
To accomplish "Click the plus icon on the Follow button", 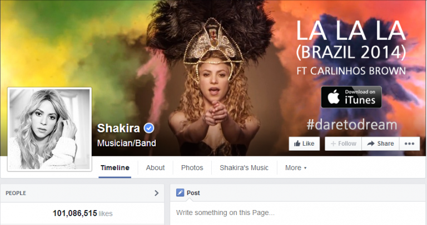I will coord(333,144).
